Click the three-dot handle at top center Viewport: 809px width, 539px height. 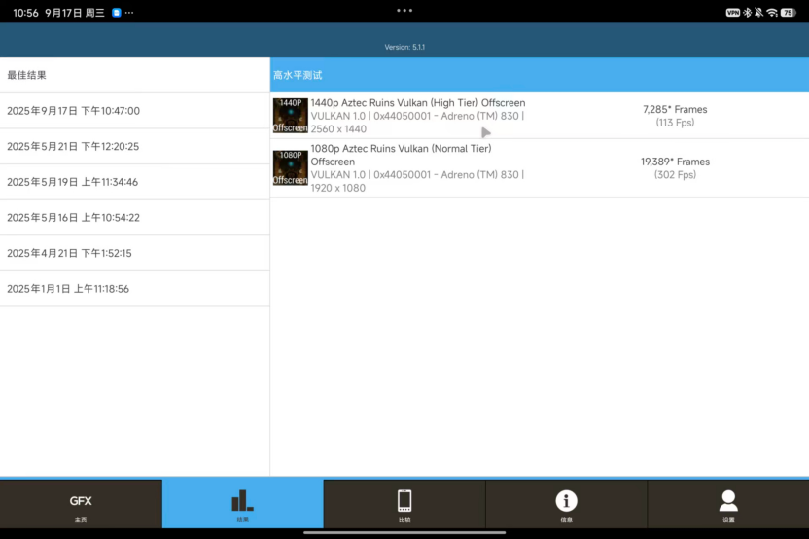tap(404, 10)
